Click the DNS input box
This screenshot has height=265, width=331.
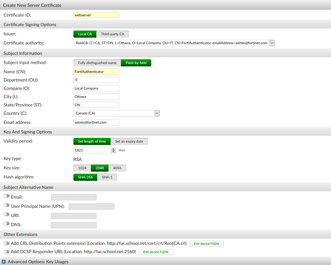click(74, 225)
